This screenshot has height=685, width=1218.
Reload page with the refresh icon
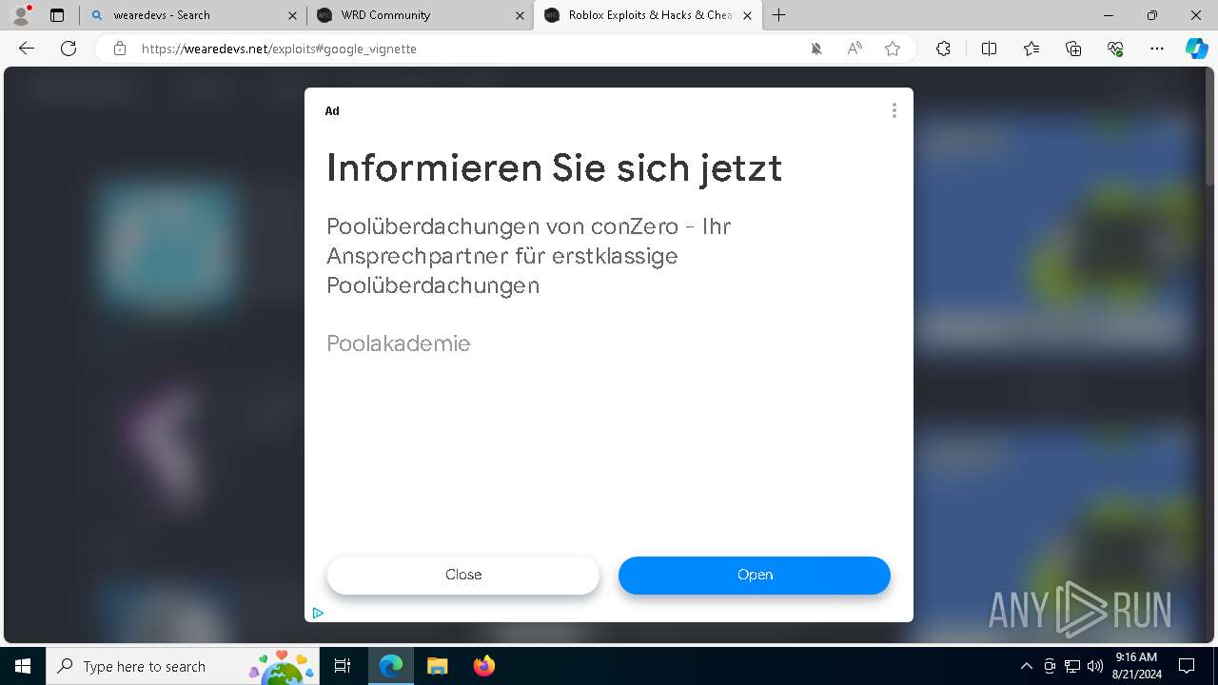click(x=69, y=49)
